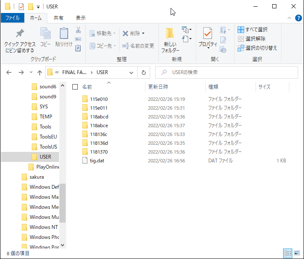Open quick access toolbar customize dropdown
This screenshot has width=304, height=259.
pos(38,7)
